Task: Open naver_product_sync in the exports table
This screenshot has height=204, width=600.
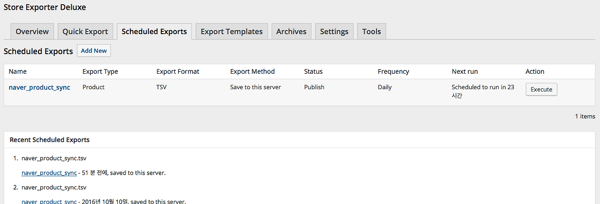Action: pyautogui.click(x=39, y=87)
